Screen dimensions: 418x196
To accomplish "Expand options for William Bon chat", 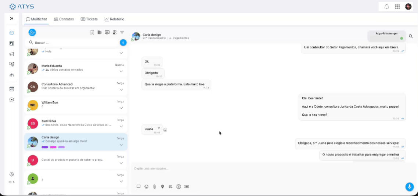I will [121, 108].
